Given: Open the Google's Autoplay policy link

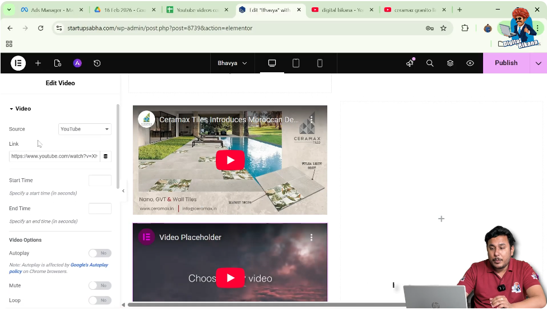Looking at the screenshot, I should point(89,265).
